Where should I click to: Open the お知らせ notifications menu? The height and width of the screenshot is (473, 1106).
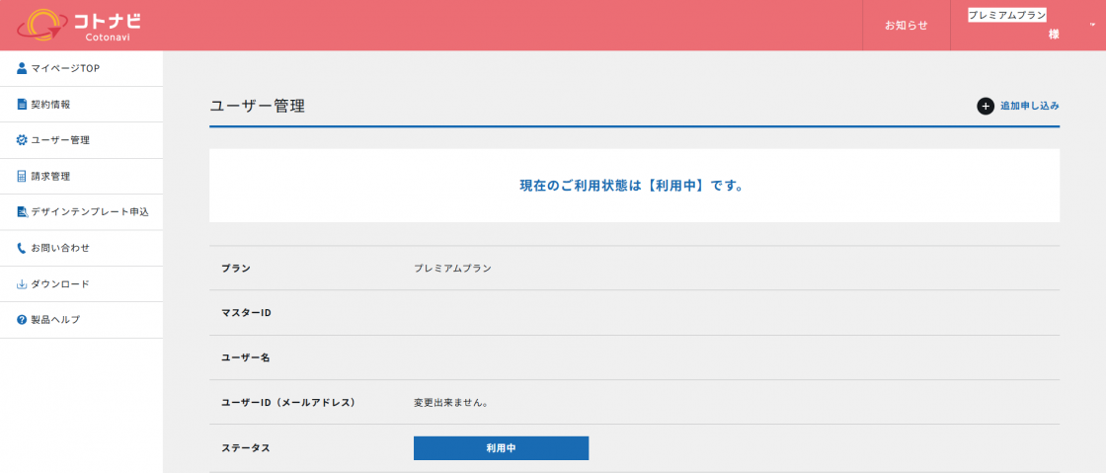click(x=906, y=25)
